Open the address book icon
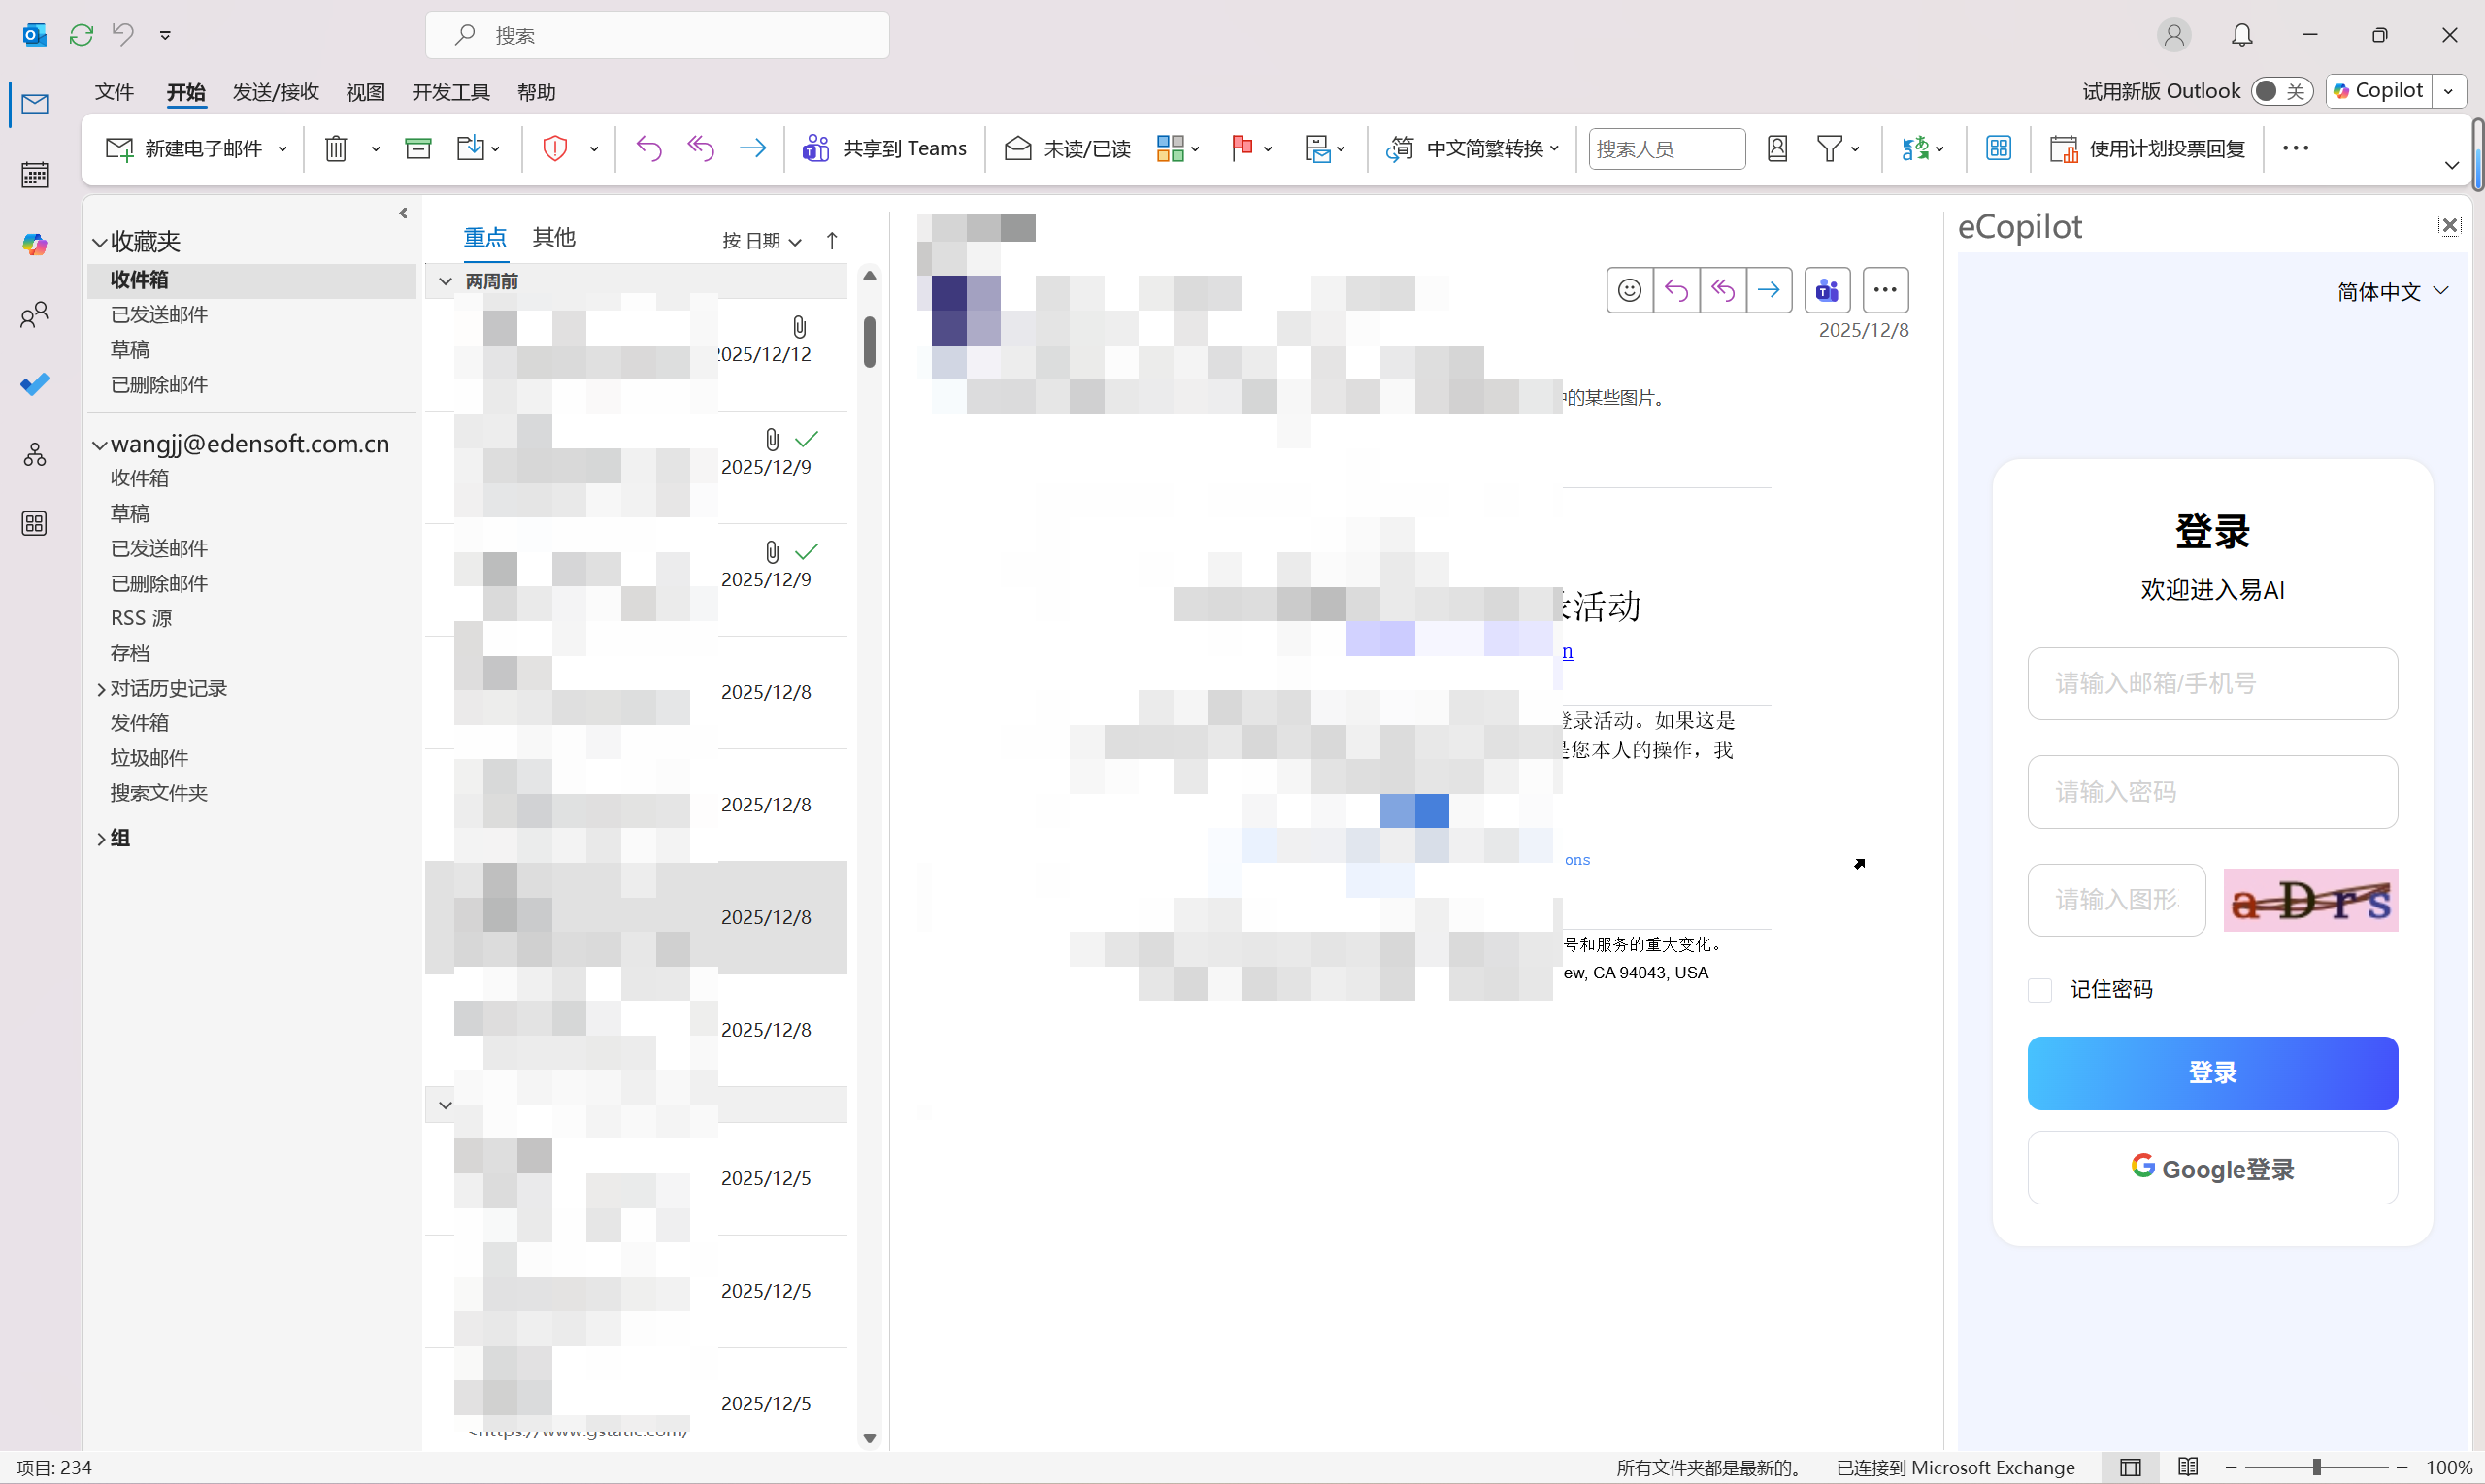 [1777, 149]
